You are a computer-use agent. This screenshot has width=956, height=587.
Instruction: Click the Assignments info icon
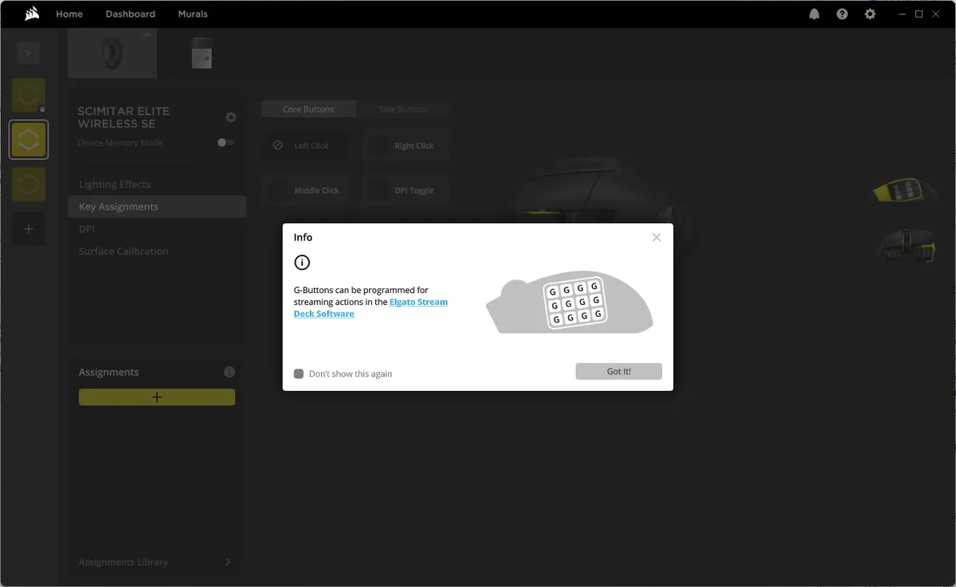[x=229, y=372]
